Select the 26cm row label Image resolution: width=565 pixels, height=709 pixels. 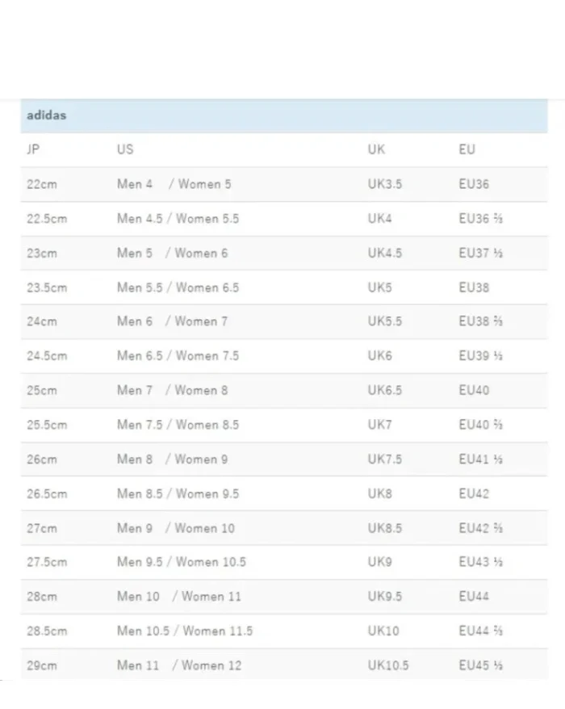42,459
